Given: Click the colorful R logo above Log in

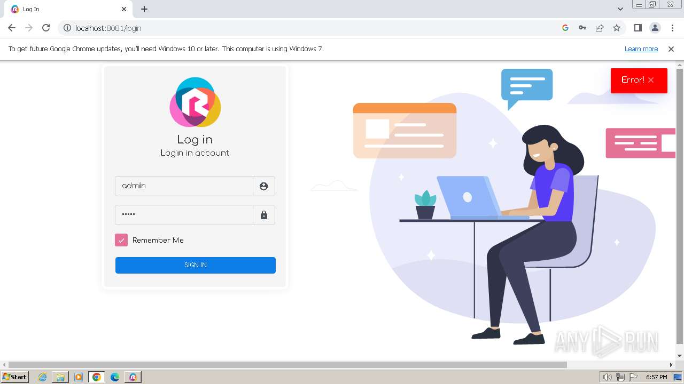Looking at the screenshot, I should 195,102.
